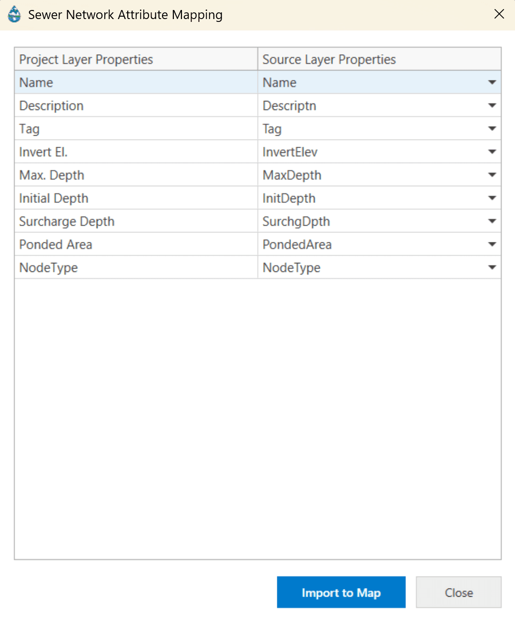Expand the MaxDepth source dropdown
Image resolution: width=515 pixels, height=620 pixels.
coord(492,175)
